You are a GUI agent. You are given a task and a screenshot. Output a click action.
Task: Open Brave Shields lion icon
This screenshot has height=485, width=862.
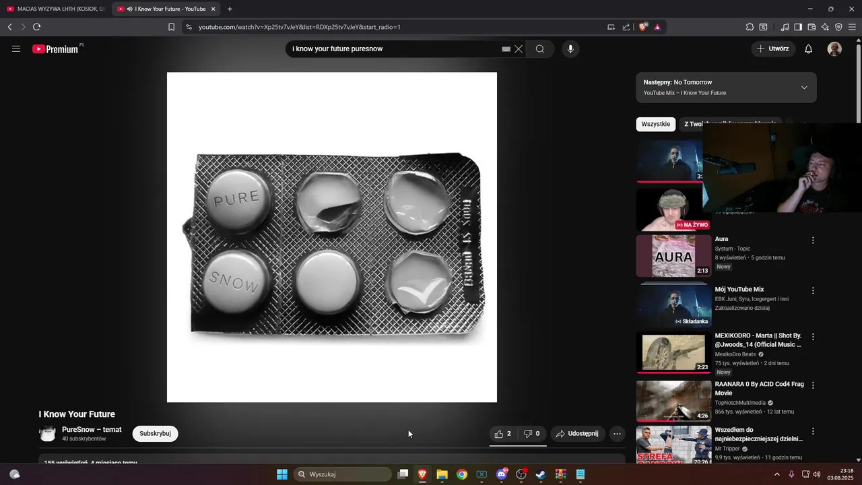(x=642, y=27)
